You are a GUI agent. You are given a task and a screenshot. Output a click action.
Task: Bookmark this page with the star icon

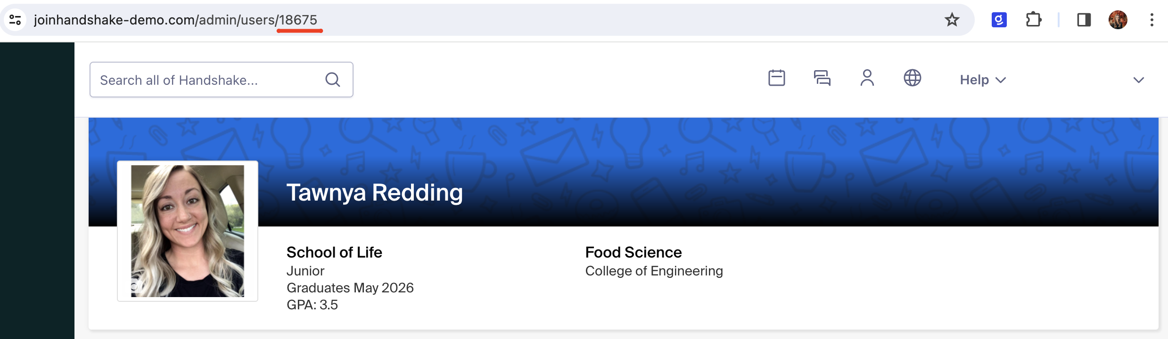(x=952, y=20)
